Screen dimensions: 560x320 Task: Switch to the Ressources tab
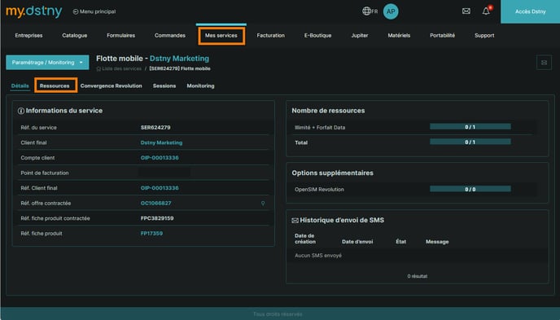(x=55, y=85)
